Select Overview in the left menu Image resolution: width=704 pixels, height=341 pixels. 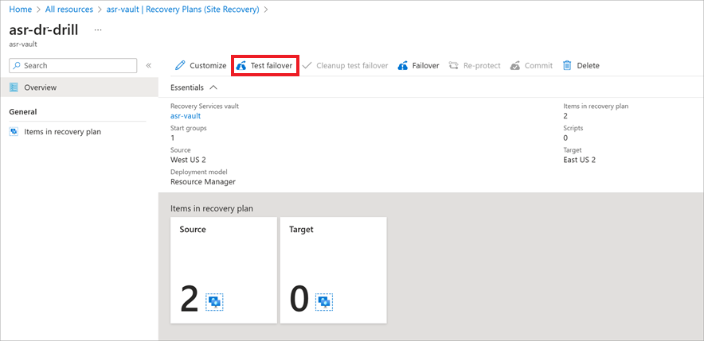[79, 87]
